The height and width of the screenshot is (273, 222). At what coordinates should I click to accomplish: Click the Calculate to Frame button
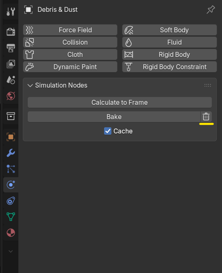[120, 102]
